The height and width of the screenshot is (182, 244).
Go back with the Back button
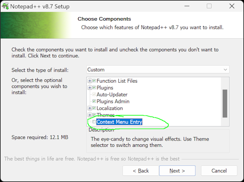coord(141,171)
